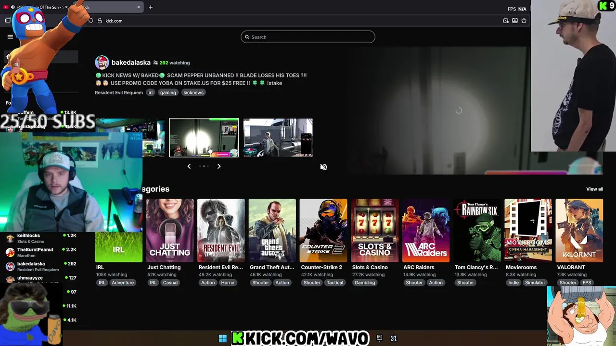616x346 pixels.
Task: Focus the Kick Search field
Action: point(308,37)
